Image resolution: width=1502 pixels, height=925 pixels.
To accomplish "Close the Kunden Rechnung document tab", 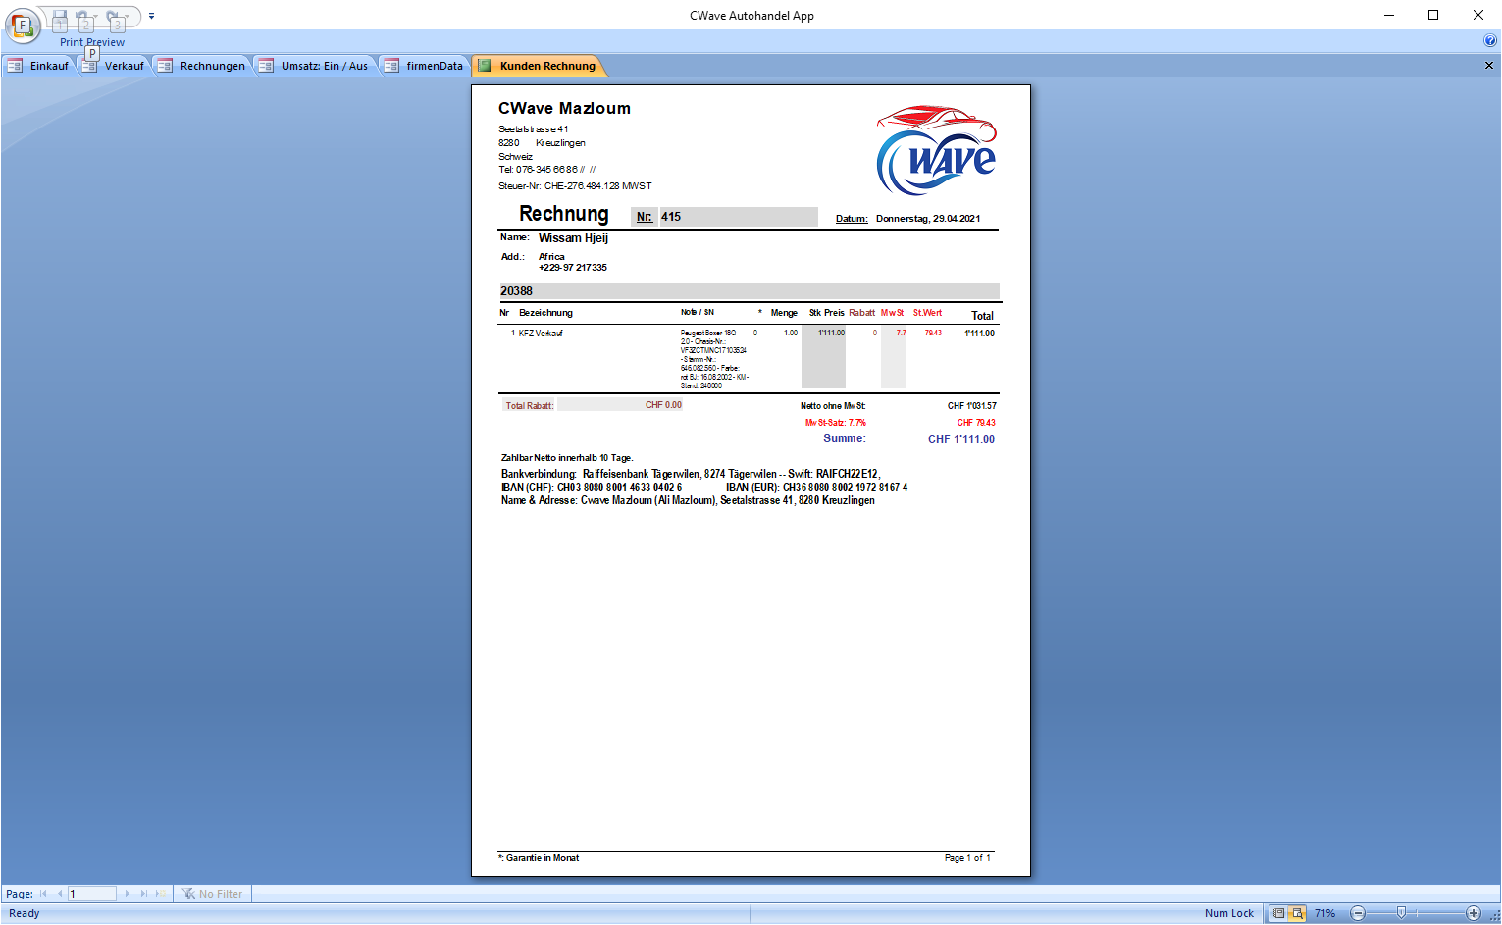I will [1488, 66].
